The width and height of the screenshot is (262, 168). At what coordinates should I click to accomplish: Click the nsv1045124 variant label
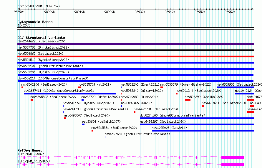click(x=248, y=91)
